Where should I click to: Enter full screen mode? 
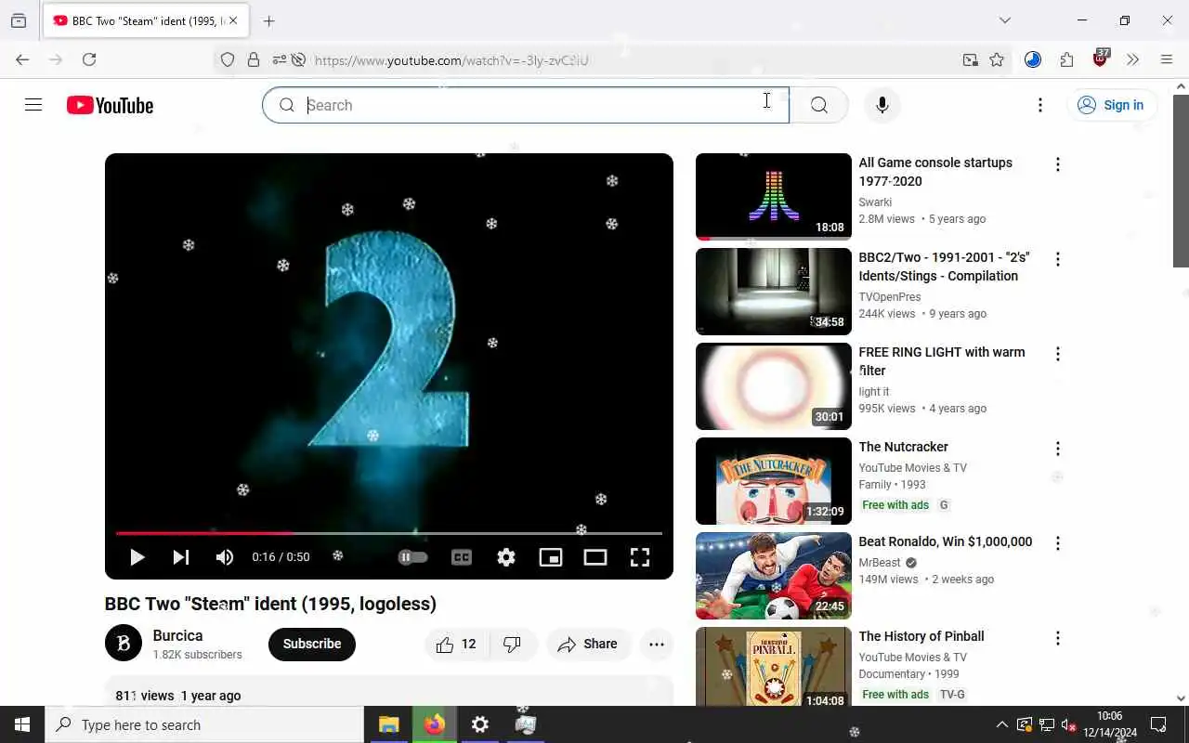640,557
